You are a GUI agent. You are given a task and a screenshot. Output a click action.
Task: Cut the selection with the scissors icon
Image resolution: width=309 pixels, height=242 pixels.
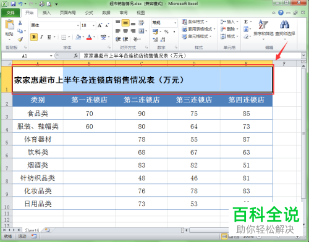(x=20, y=23)
